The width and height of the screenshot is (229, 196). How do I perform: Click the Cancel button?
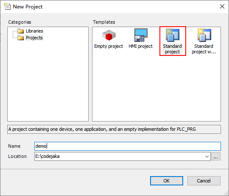[x=204, y=181]
